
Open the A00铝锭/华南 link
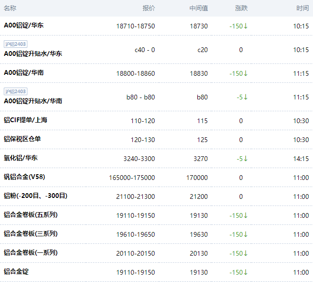pyautogui.click(x=24, y=73)
